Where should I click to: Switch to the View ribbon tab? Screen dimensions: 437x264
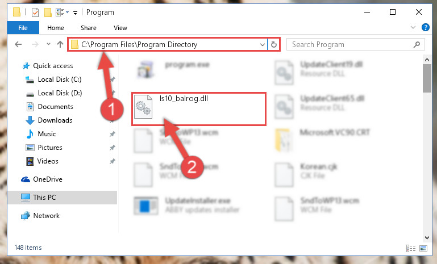click(120, 28)
